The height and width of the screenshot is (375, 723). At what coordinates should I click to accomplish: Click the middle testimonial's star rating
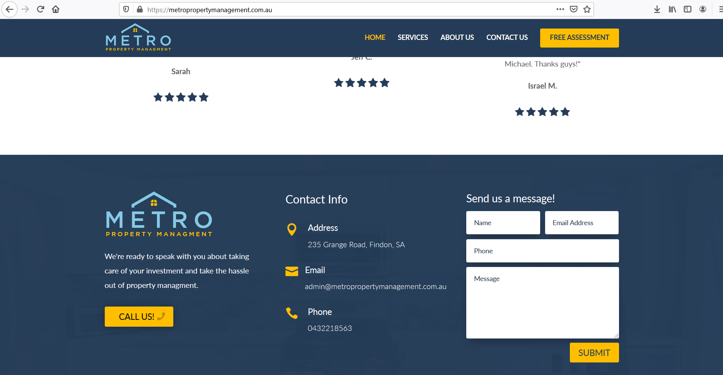point(361,83)
